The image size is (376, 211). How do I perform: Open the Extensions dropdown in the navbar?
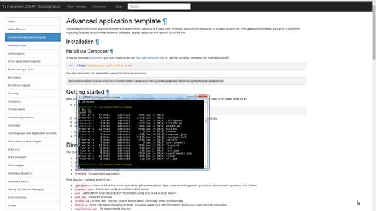[x=100, y=6]
